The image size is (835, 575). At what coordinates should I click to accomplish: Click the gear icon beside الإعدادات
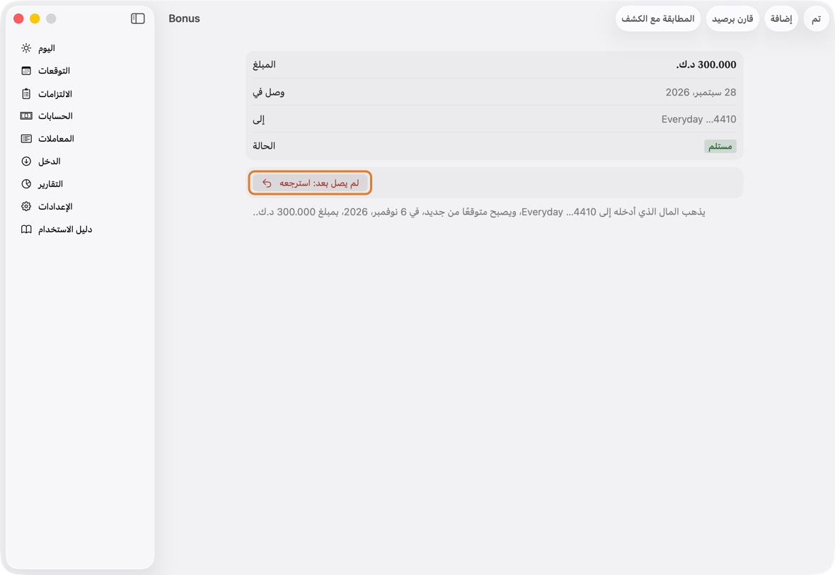[x=26, y=206]
